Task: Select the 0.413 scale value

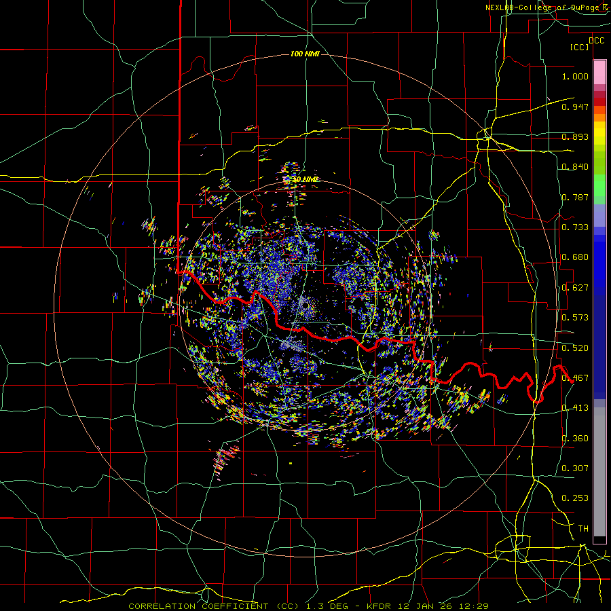Action: point(575,408)
